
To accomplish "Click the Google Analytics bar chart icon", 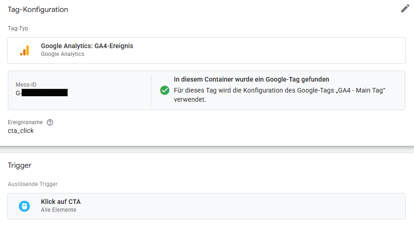I will click(x=24, y=50).
